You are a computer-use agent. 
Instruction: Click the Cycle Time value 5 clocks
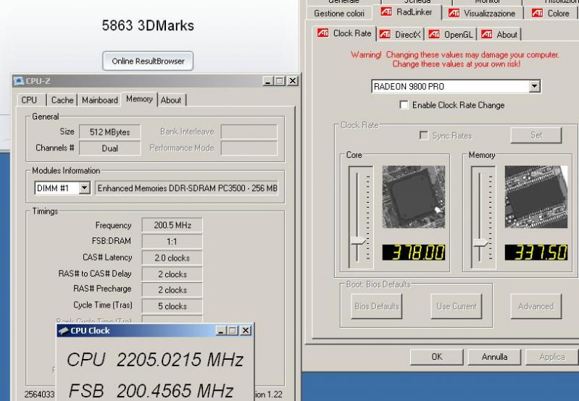(x=172, y=306)
